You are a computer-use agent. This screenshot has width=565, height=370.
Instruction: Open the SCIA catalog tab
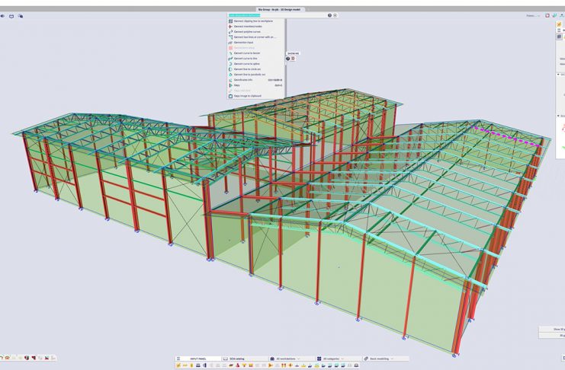(242, 359)
